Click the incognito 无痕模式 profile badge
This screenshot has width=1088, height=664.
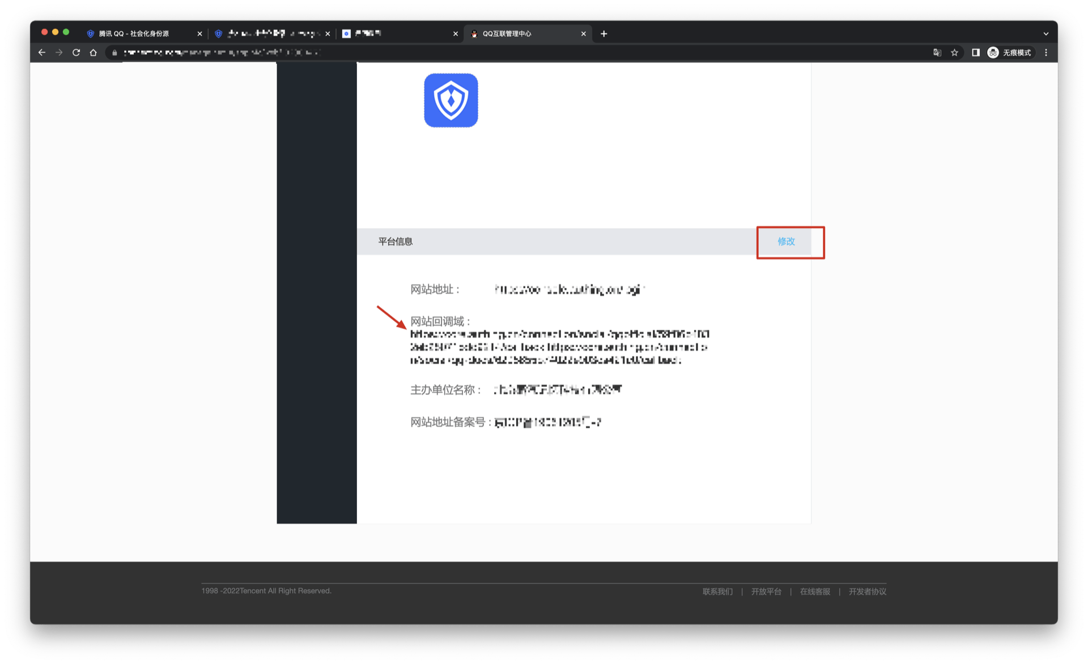(x=1010, y=53)
